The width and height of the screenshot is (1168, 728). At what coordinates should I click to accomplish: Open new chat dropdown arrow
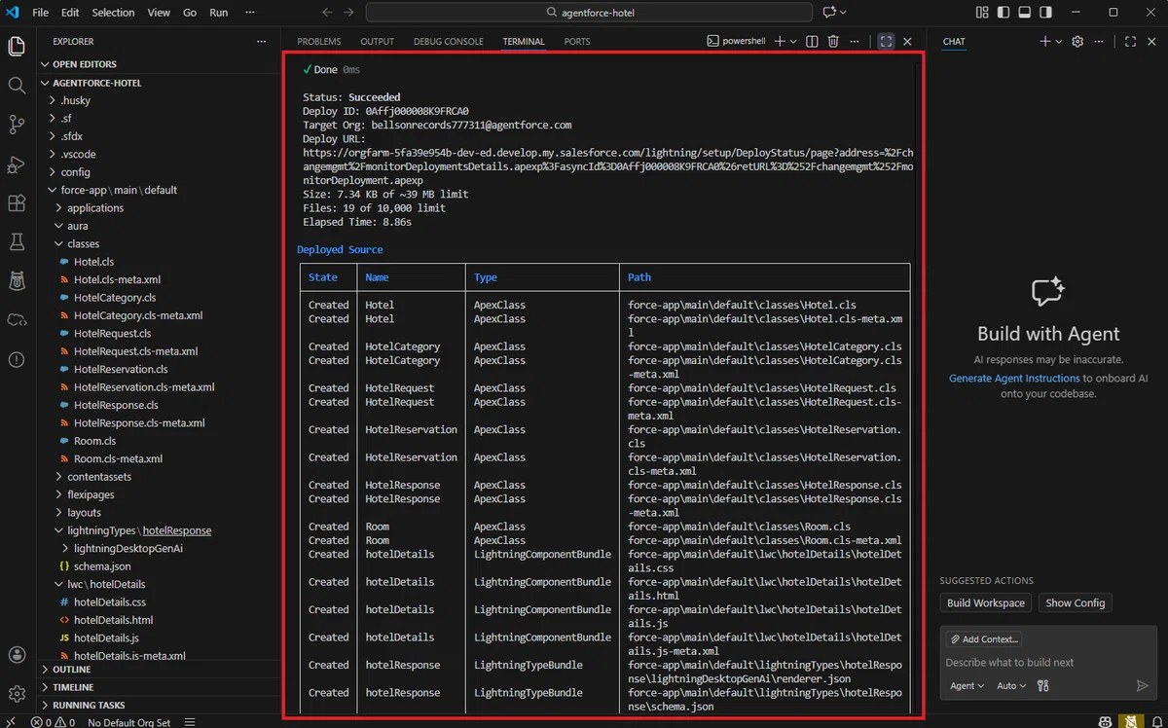point(1059,42)
